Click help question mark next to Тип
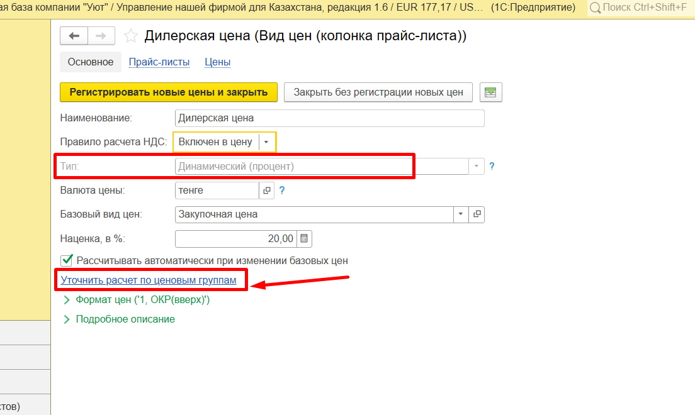Screen dimensions: 695x415 492,167
